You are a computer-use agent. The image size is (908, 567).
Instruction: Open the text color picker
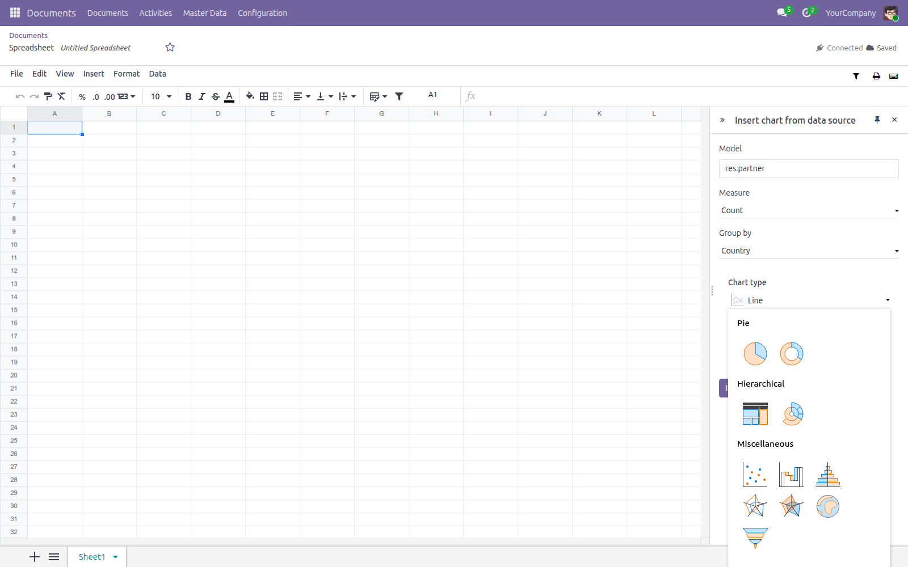229,96
